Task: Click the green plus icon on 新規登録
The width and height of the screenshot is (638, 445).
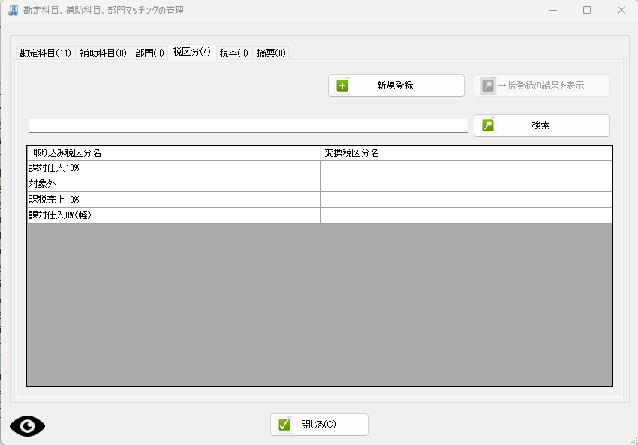Action: pos(342,86)
